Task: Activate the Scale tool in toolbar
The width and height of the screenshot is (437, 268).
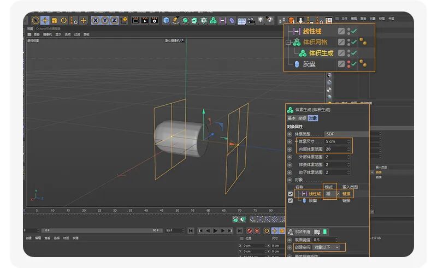Action: tap(54, 20)
